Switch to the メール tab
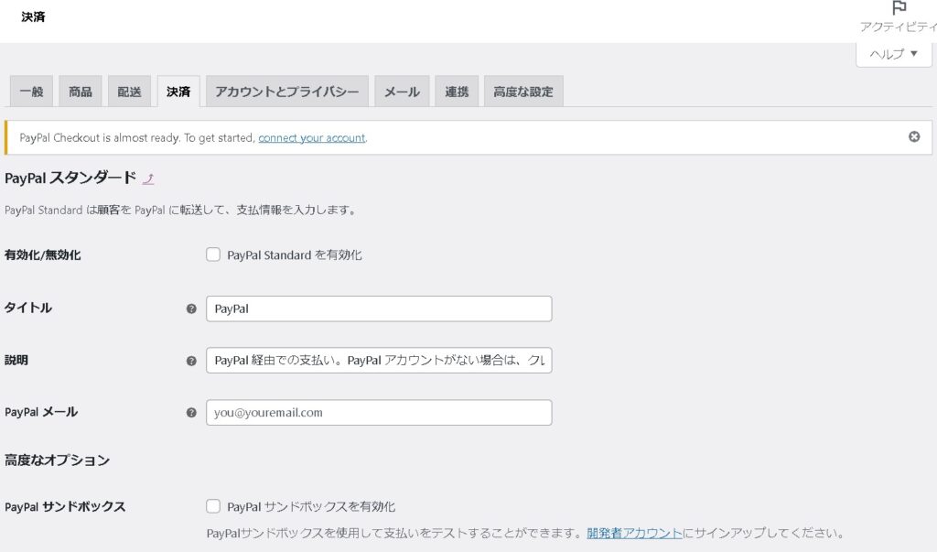This screenshot has height=552, width=937. pos(401,92)
